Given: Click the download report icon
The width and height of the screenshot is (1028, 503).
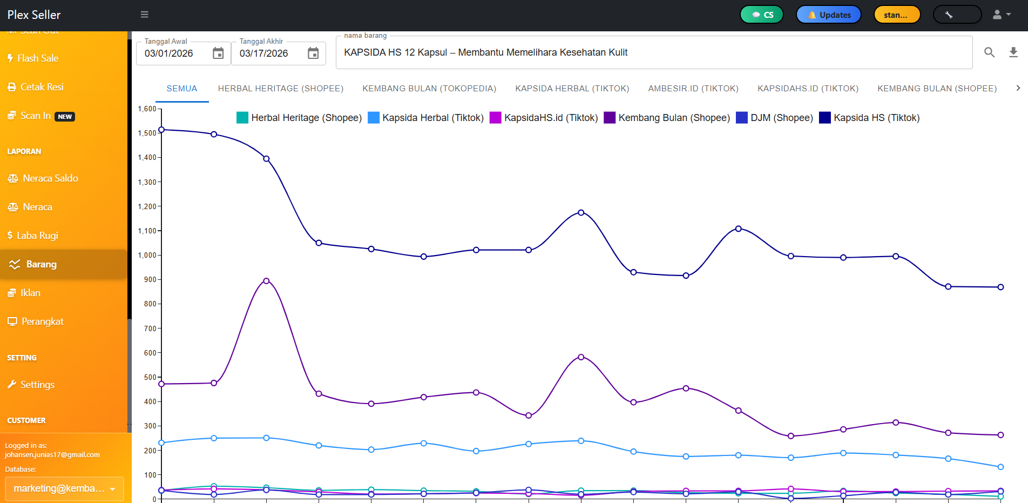Looking at the screenshot, I should (1013, 52).
